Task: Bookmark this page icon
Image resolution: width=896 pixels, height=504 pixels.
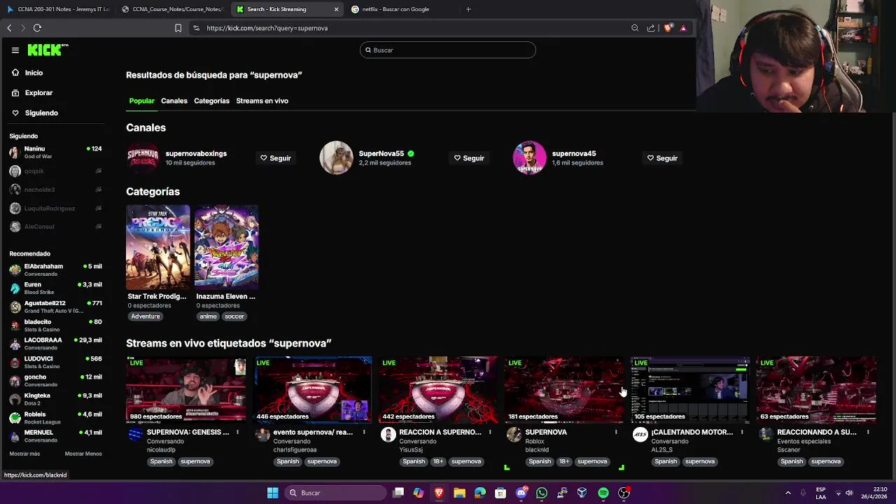Action: pos(178,28)
